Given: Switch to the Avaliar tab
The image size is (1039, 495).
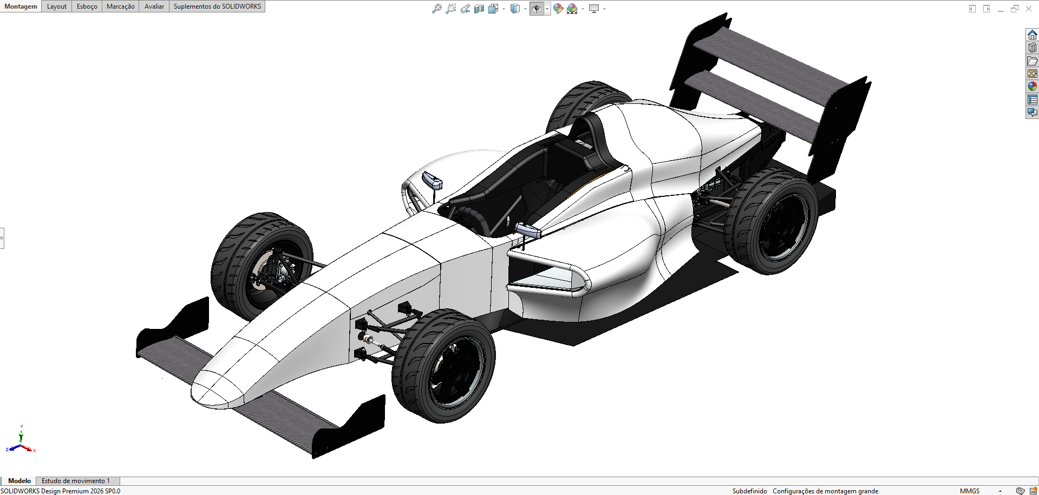Looking at the screenshot, I should click(x=154, y=6).
